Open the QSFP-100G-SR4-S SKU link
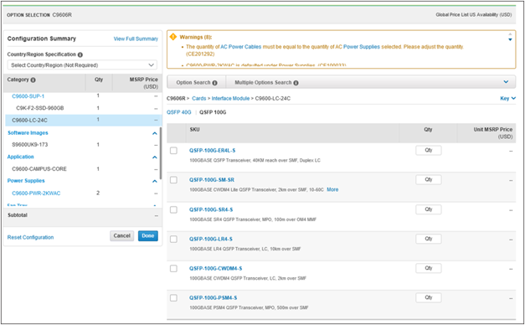The width and height of the screenshot is (525, 325). coord(211,209)
